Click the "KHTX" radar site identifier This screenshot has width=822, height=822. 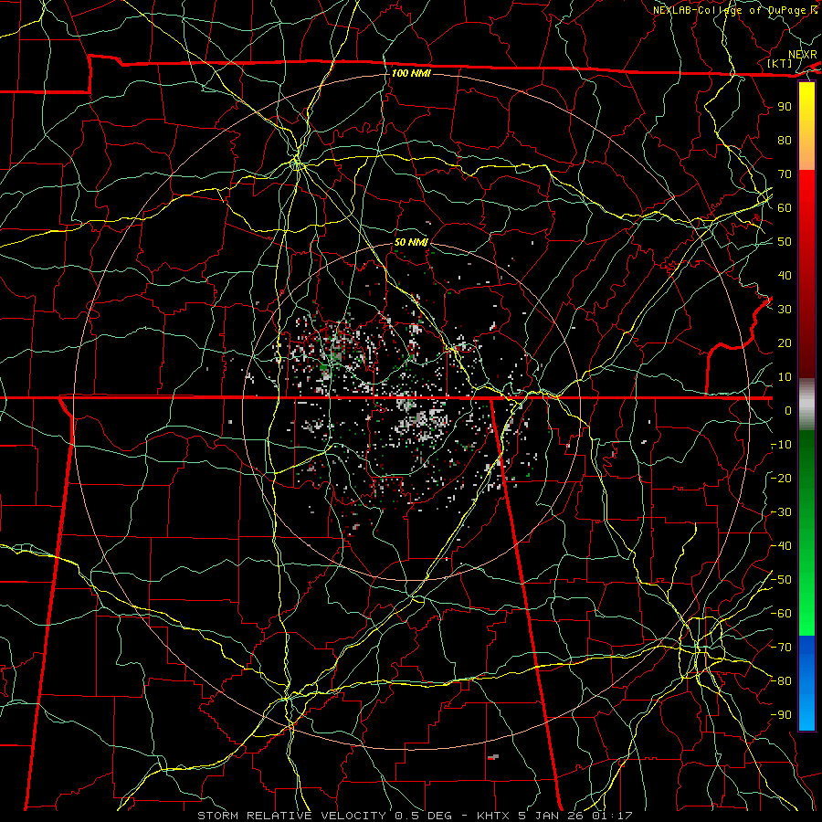(x=495, y=816)
